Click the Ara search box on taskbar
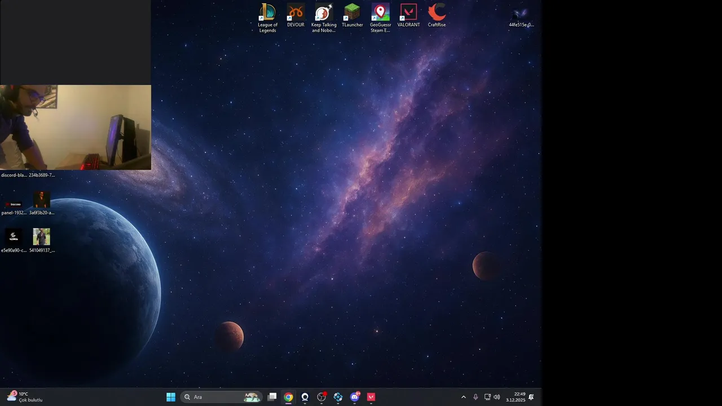The width and height of the screenshot is (722, 406). pyautogui.click(x=222, y=397)
